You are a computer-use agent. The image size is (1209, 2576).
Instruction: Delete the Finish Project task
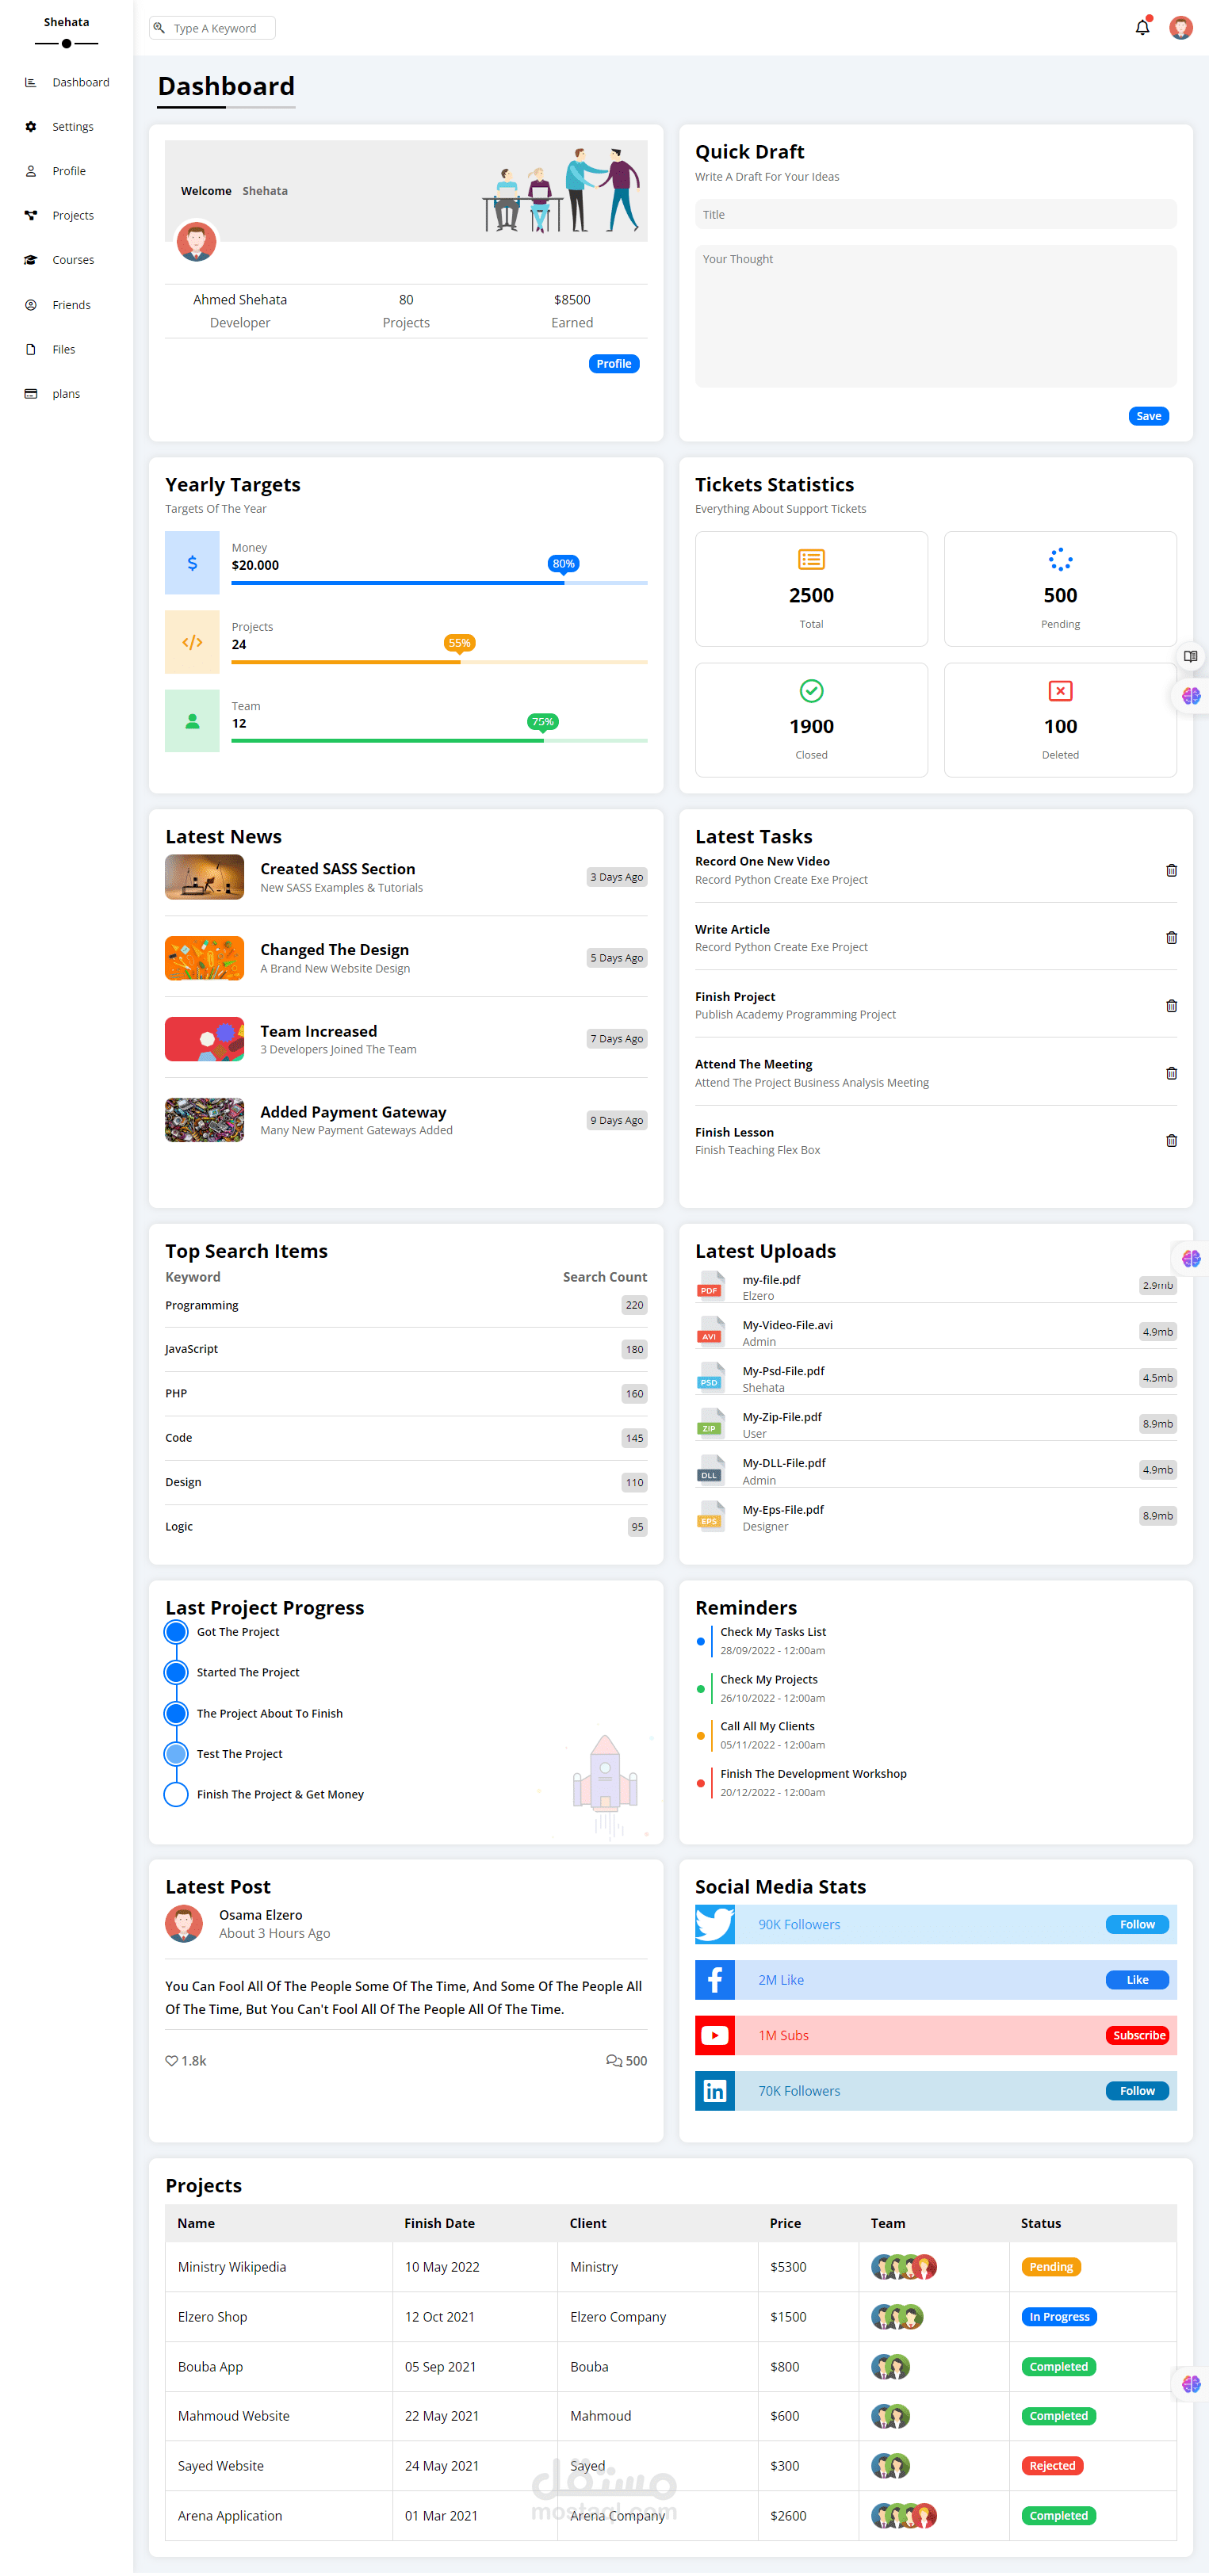(1171, 1006)
